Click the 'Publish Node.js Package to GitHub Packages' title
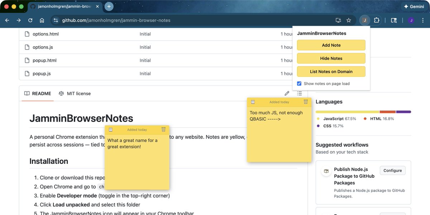This screenshot has width=430, height=215. [354, 176]
